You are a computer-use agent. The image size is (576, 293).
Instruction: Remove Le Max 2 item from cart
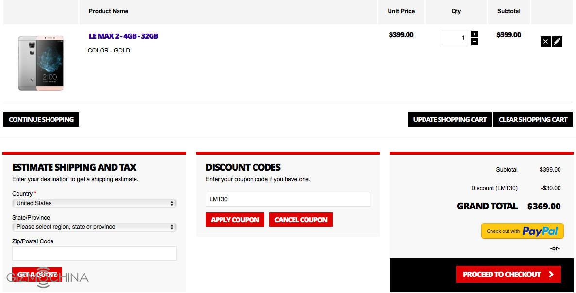click(x=545, y=42)
